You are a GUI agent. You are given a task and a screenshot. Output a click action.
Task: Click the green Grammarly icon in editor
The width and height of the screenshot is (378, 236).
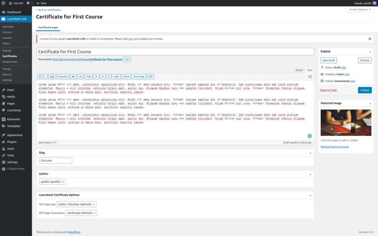pos(309,136)
